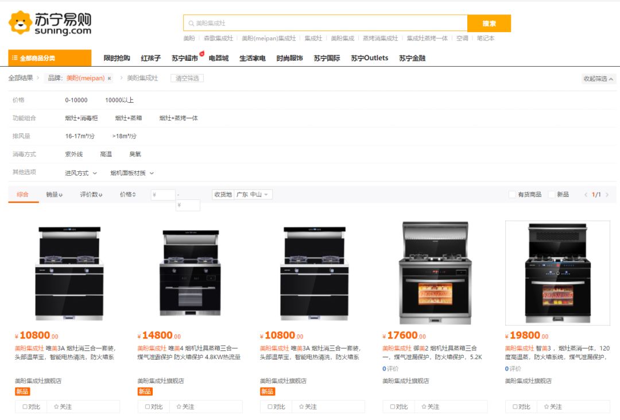This screenshot has height=420, width=620.
Task: Open the ¥17600 御美2 product image
Action: tap(435, 273)
